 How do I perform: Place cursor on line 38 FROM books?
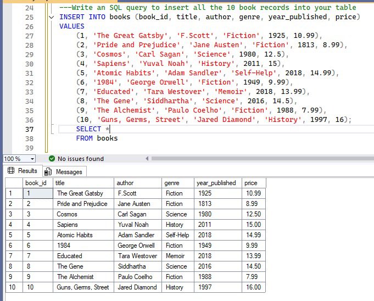coord(97,138)
